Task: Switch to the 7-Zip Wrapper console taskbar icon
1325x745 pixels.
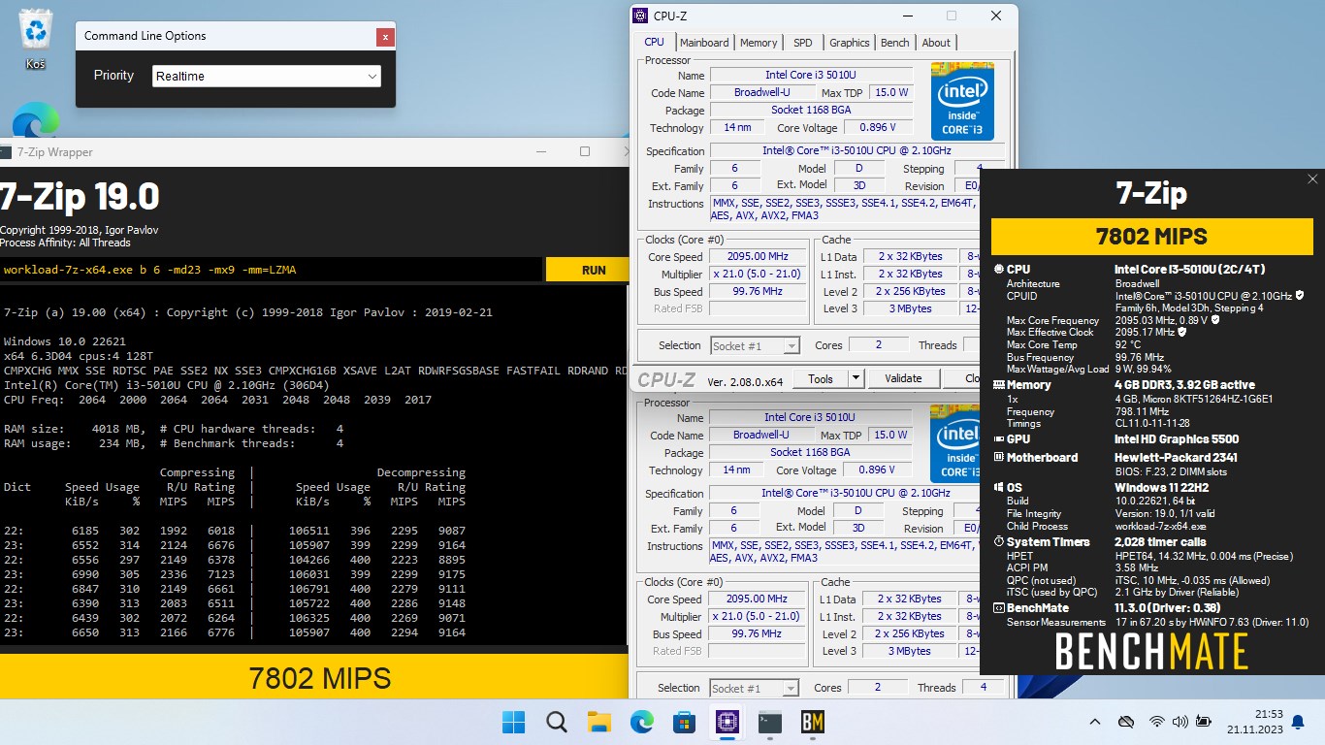Action: [769, 722]
